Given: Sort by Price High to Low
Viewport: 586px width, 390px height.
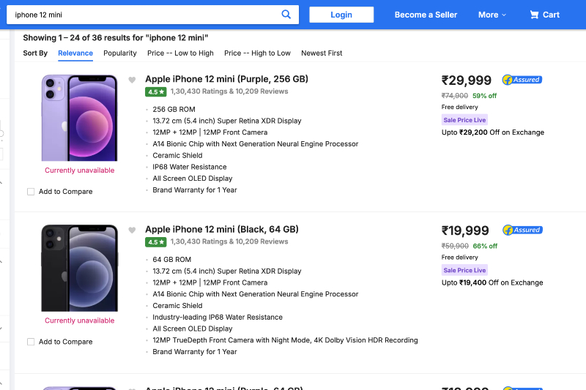Looking at the screenshot, I should coord(257,53).
